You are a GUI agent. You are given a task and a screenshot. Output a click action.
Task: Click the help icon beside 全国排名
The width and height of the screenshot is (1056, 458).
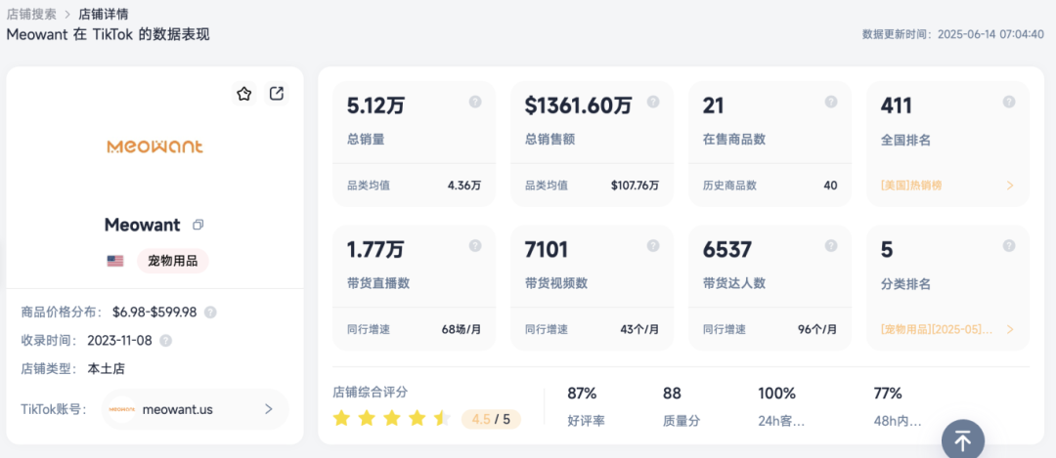(x=1009, y=102)
